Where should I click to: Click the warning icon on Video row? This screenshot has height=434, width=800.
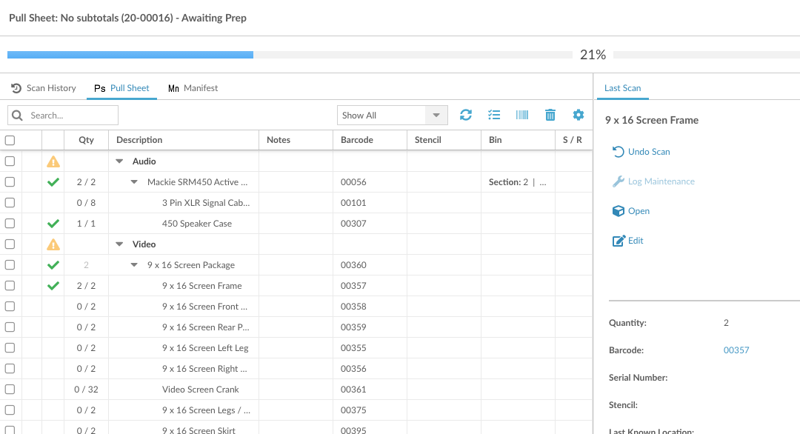click(53, 245)
